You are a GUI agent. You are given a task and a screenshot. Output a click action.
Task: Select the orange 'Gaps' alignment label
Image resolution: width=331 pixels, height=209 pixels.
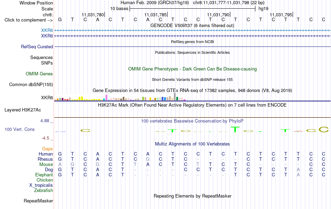[x=47, y=149]
